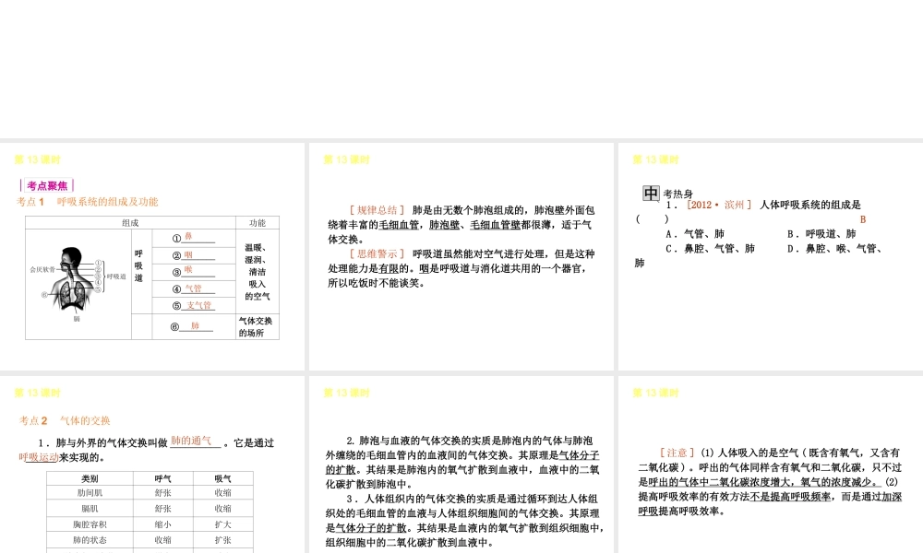
Task: Click option B. 呼吸道、肺
Action: point(821,234)
